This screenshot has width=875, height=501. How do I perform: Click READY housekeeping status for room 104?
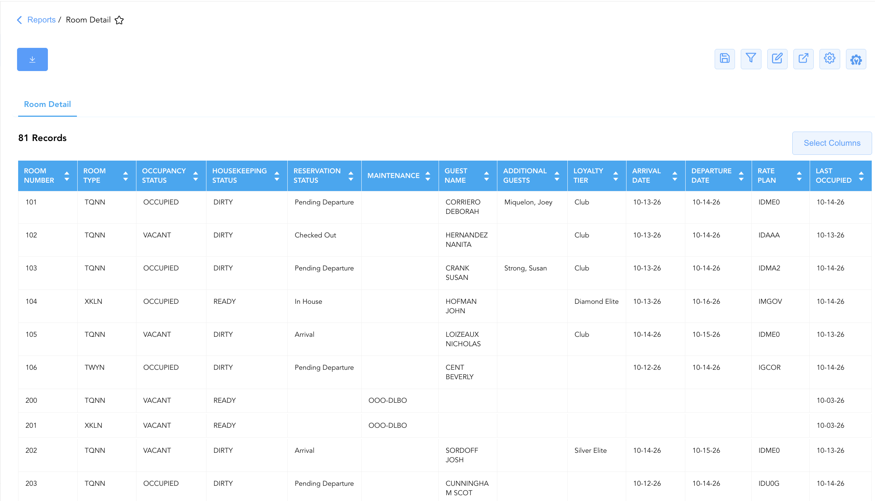(x=225, y=302)
